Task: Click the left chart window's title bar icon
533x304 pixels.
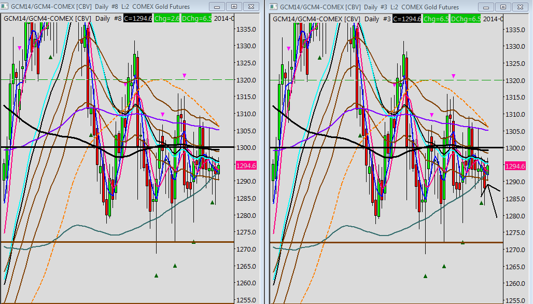Action: point(5,6)
